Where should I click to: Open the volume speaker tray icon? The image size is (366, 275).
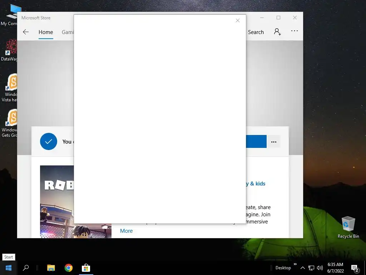[320, 268]
